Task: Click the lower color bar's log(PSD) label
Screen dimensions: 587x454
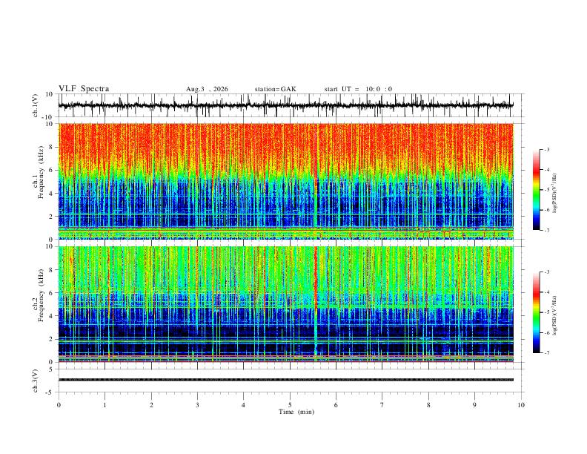Action: click(x=554, y=315)
